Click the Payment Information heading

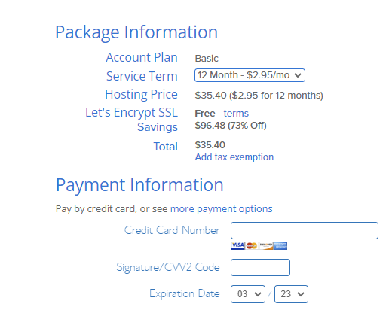[x=139, y=185]
